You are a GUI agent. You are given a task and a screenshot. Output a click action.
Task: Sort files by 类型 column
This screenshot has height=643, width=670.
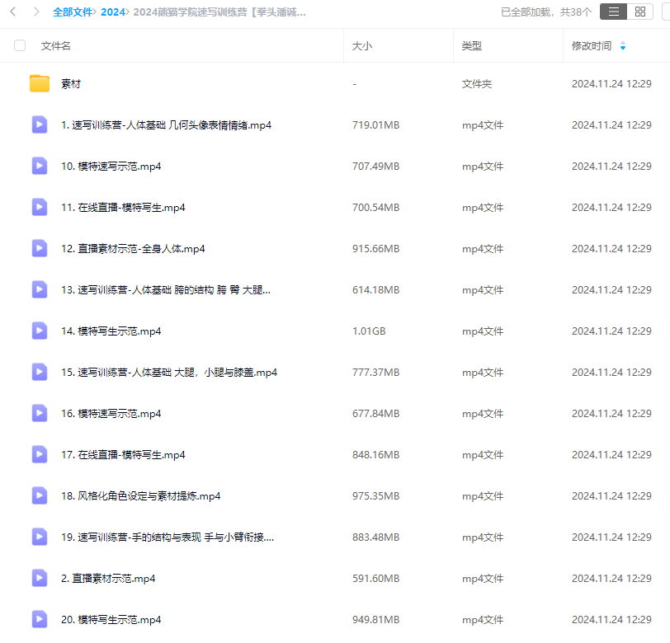(x=472, y=46)
